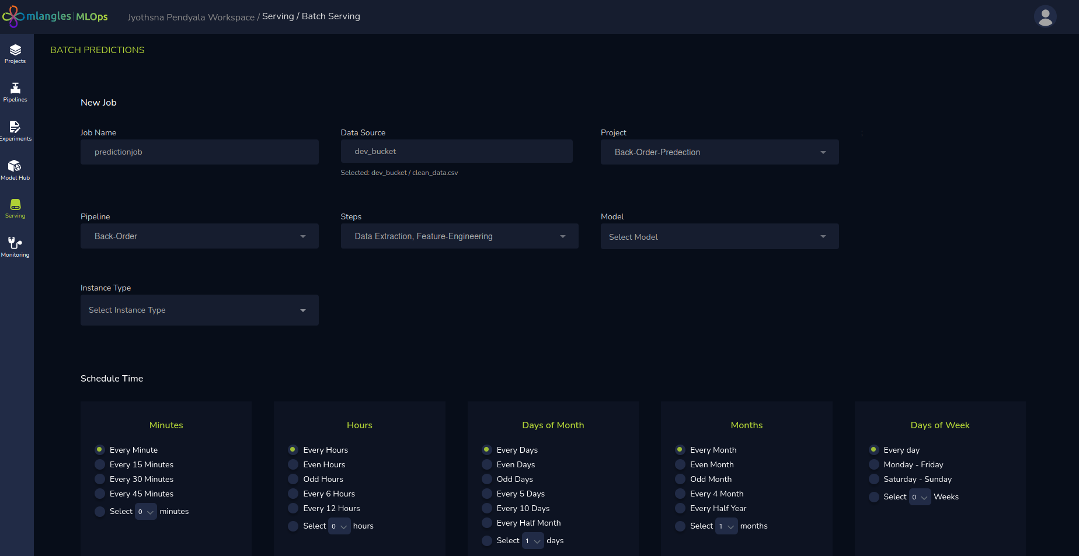Open the custom days number selector
Screen dimensions: 1079x556
pos(532,541)
